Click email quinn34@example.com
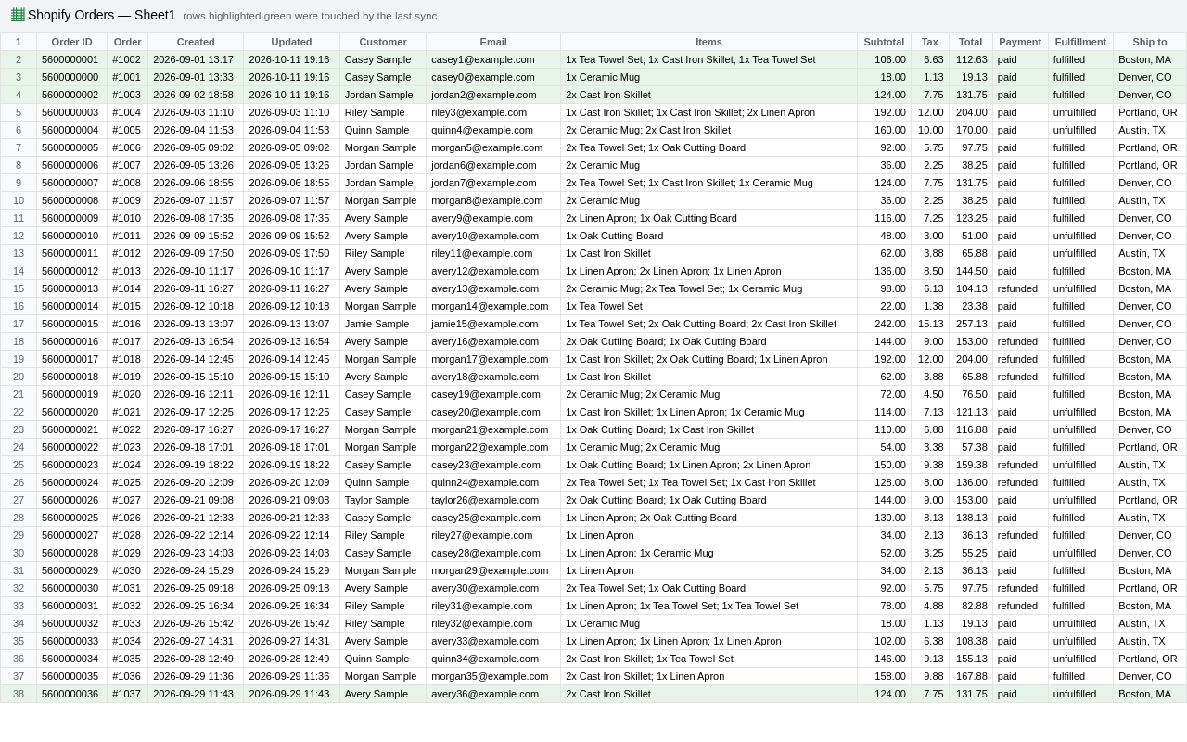This screenshot has height=742, width=1187. click(493, 659)
